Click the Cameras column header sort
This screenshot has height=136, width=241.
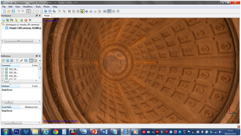(x=10, y=65)
